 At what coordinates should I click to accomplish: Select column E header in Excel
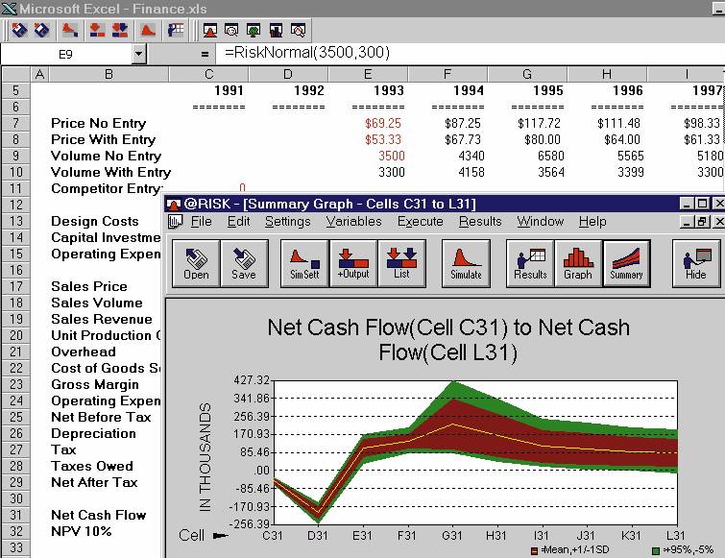[x=368, y=74]
